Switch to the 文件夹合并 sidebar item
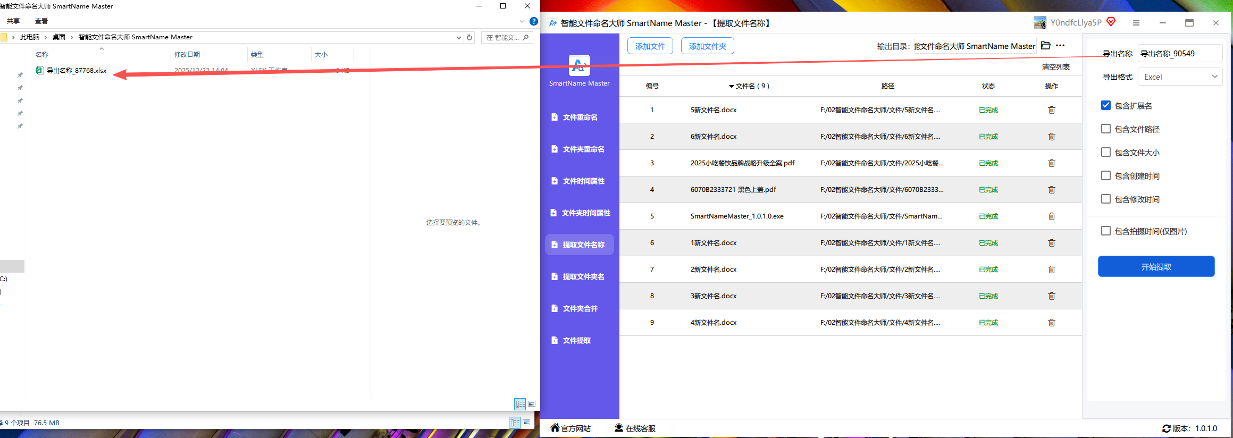The image size is (1233, 438). pyautogui.click(x=580, y=308)
